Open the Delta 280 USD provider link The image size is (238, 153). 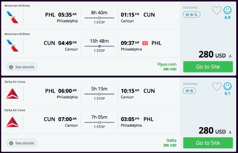coord(170,143)
